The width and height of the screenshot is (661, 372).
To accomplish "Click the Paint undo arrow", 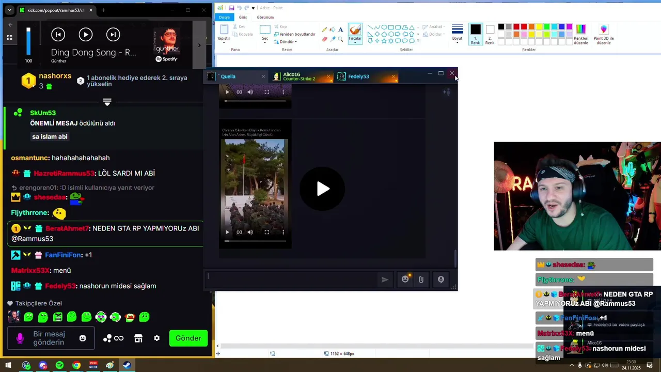I will pos(239,8).
